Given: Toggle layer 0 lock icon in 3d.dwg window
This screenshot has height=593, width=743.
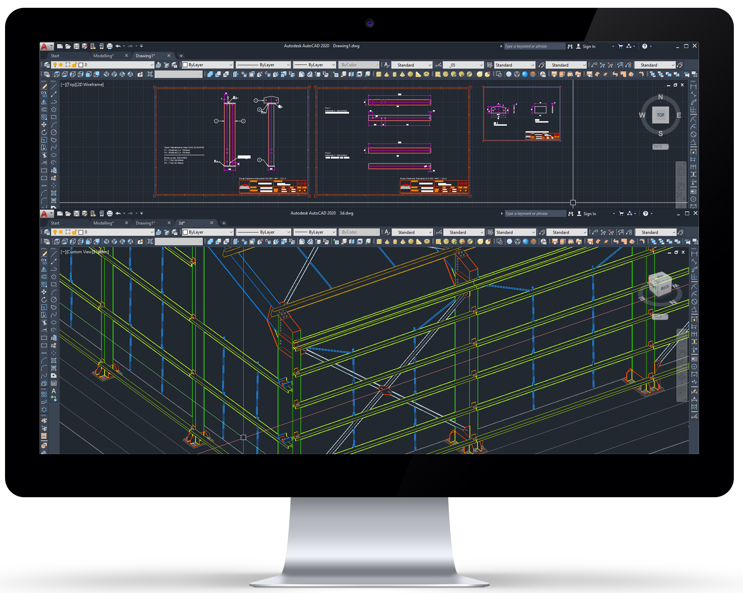Looking at the screenshot, I should (x=74, y=232).
